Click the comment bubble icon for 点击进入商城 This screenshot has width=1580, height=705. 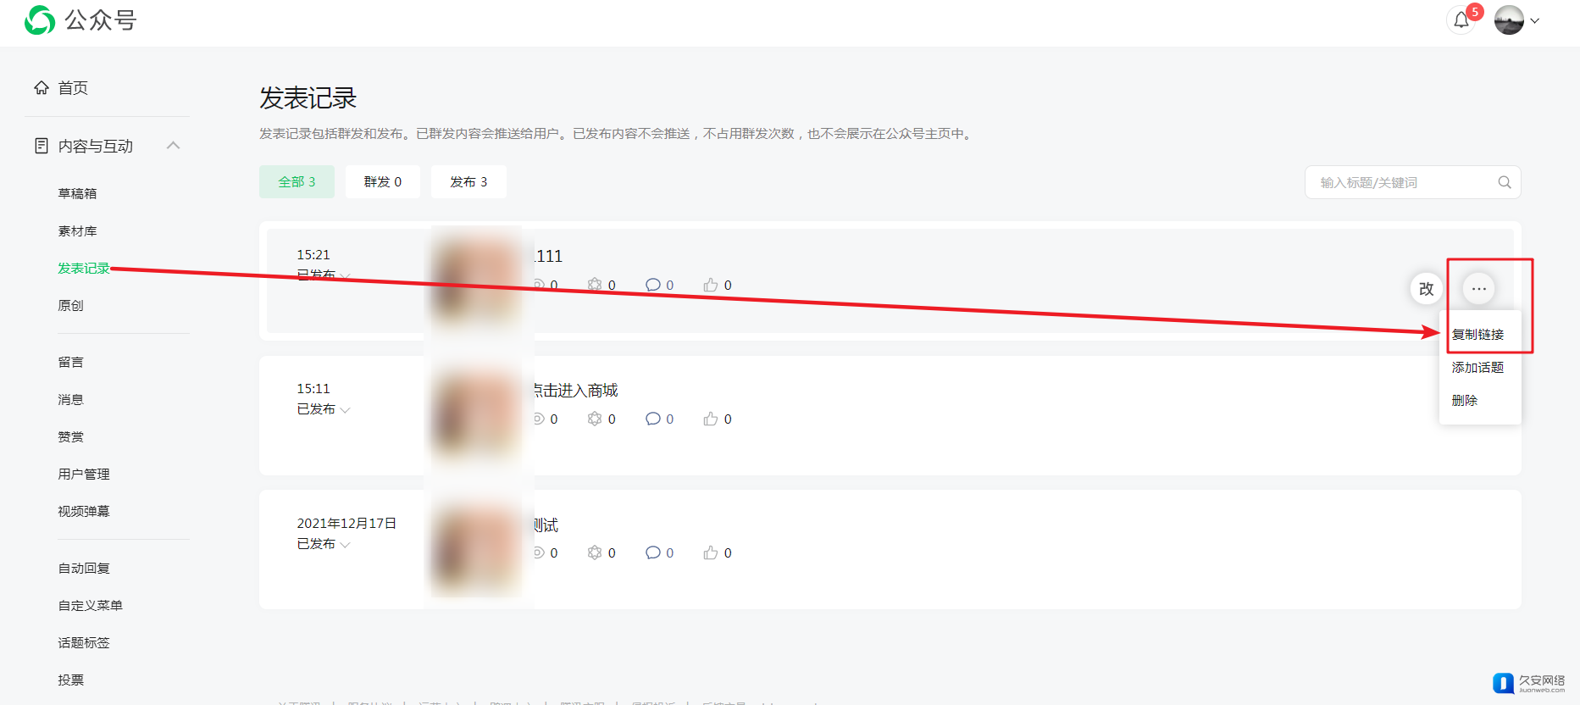pyautogui.click(x=652, y=419)
